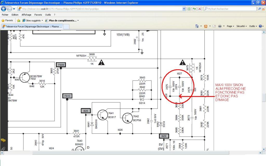Click the F610 test point label
Screen dimensions: 266x166
[67, 96]
